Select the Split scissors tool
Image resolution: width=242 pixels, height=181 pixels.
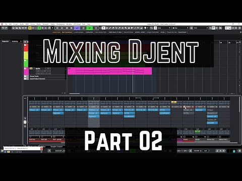click(116, 28)
